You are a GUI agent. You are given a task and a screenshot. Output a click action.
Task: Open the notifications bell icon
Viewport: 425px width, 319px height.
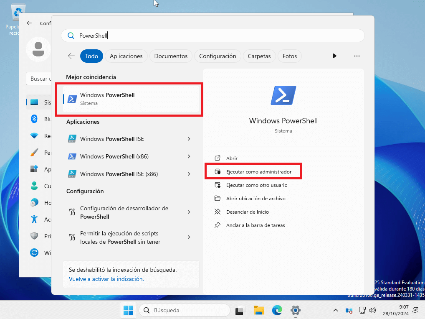tap(415, 310)
